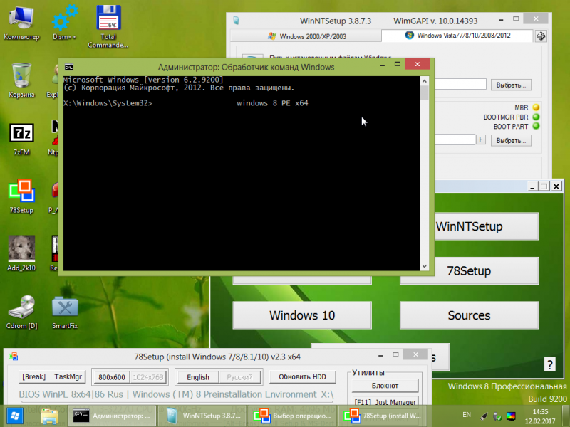Click the question mark help button
The width and height of the screenshot is (570, 427).
point(549,364)
